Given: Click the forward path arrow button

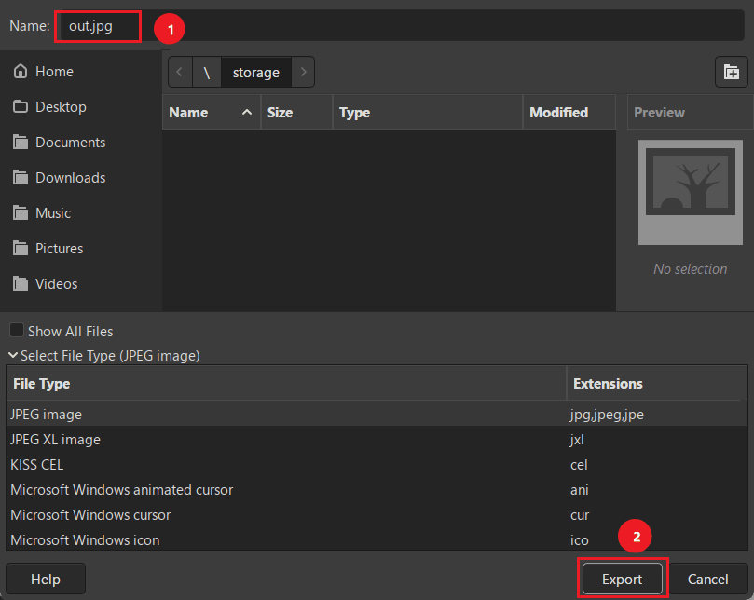Looking at the screenshot, I should pyautogui.click(x=303, y=72).
